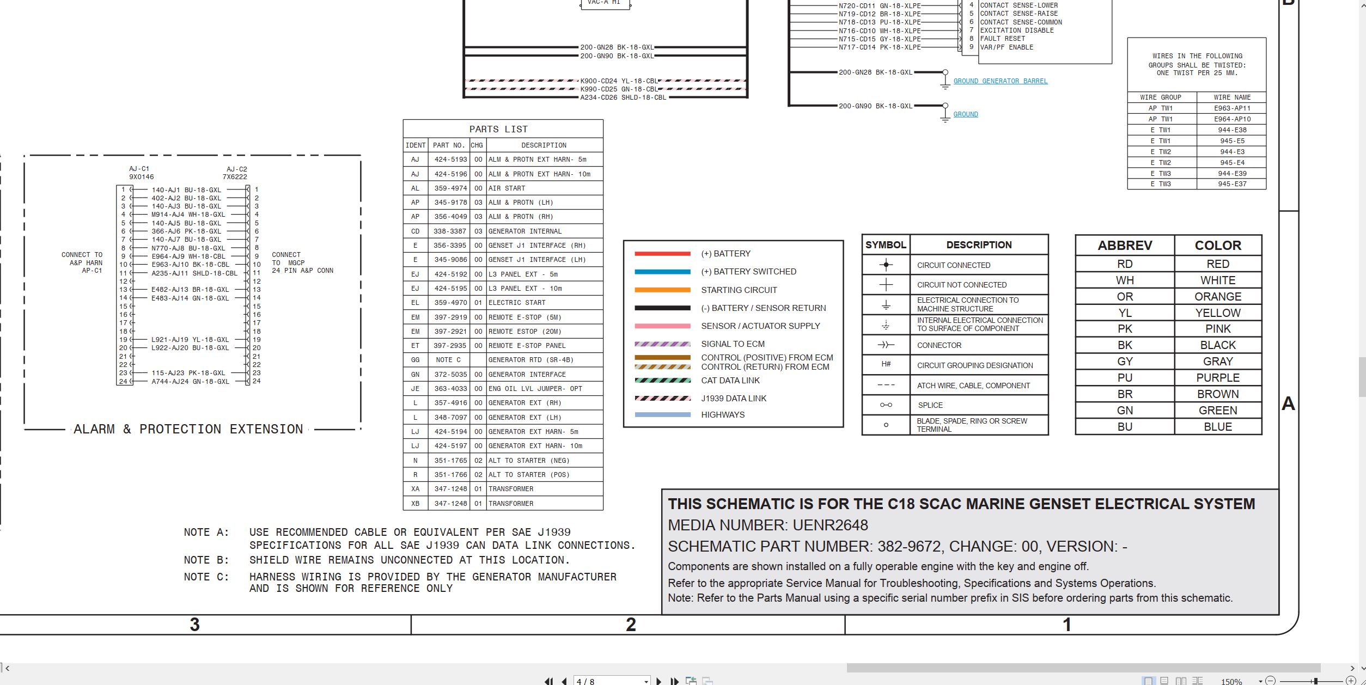Click the CONNECTOR symbol description
Screen dimensions: 1366x685
pos(939,346)
